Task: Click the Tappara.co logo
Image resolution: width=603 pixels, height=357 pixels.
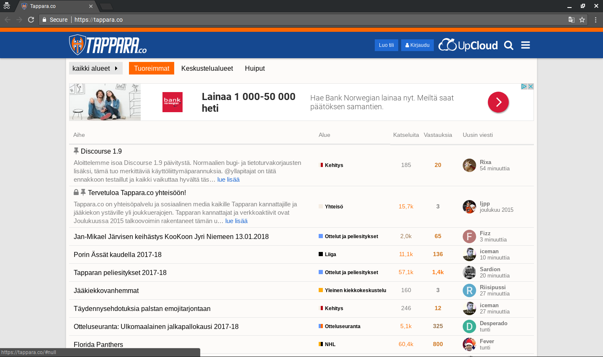Action: (x=108, y=45)
